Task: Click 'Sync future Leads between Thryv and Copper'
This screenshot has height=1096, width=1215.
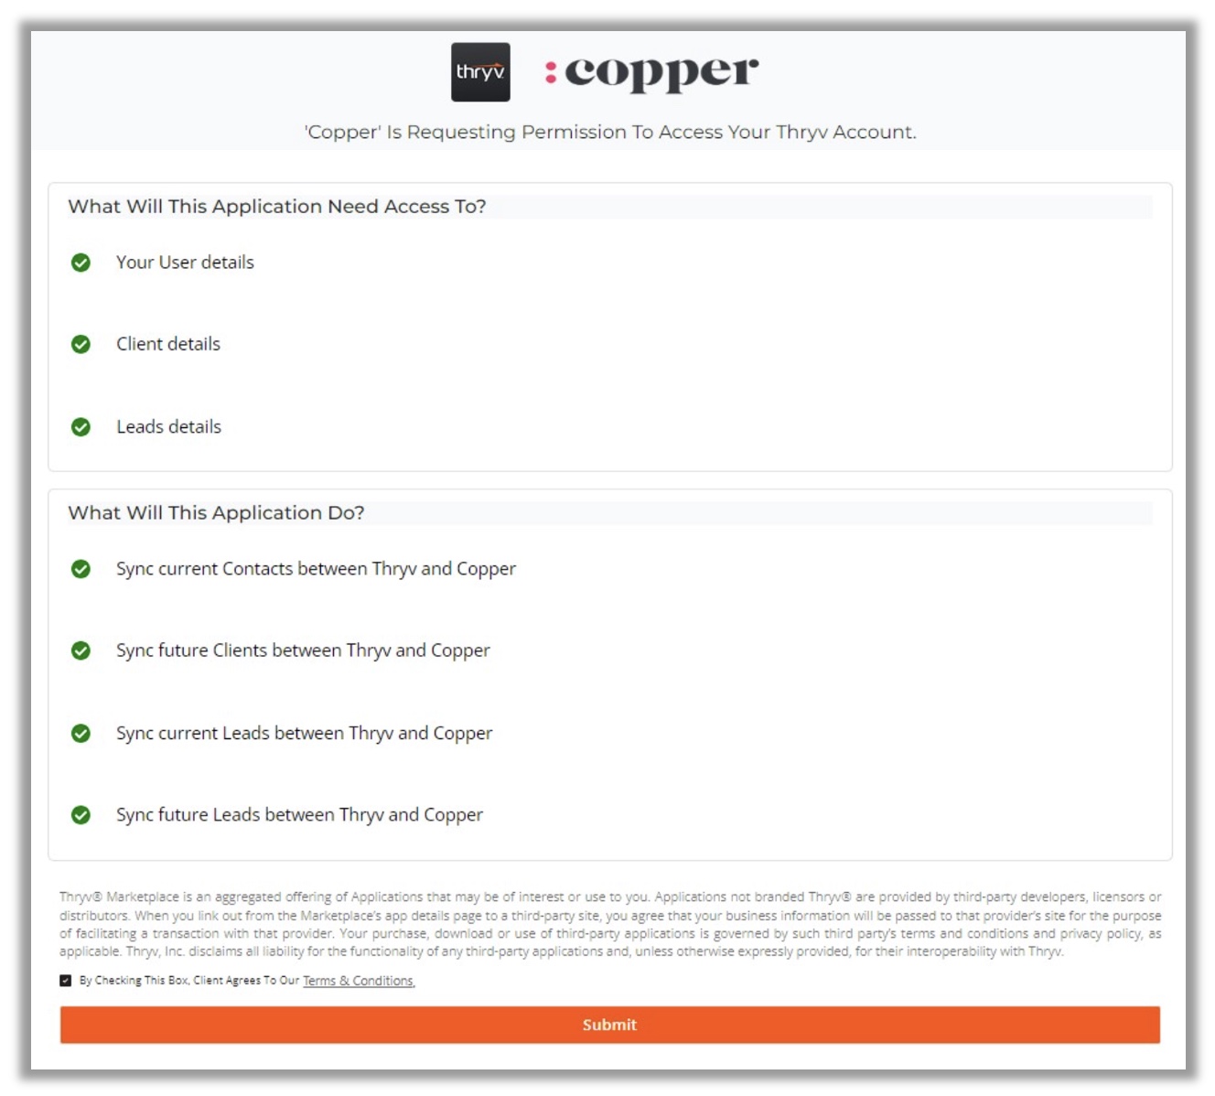Action: 299,815
